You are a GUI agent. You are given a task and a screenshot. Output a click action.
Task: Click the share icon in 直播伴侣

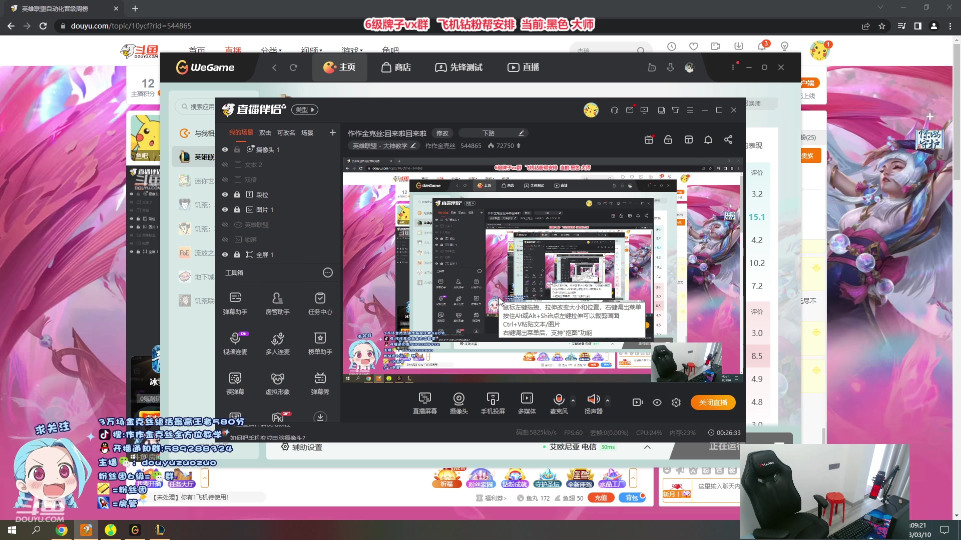click(728, 139)
